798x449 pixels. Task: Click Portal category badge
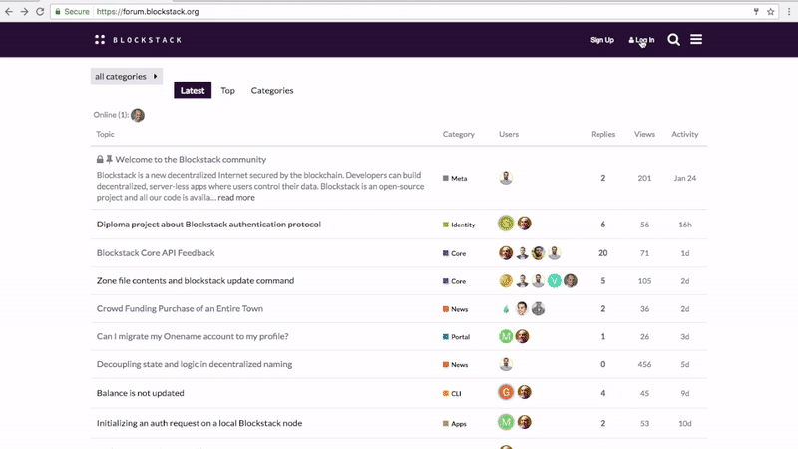click(x=456, y=337)
